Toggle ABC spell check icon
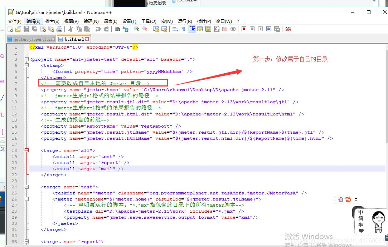This screenshot has width=388, height=247. coord(288,29)
